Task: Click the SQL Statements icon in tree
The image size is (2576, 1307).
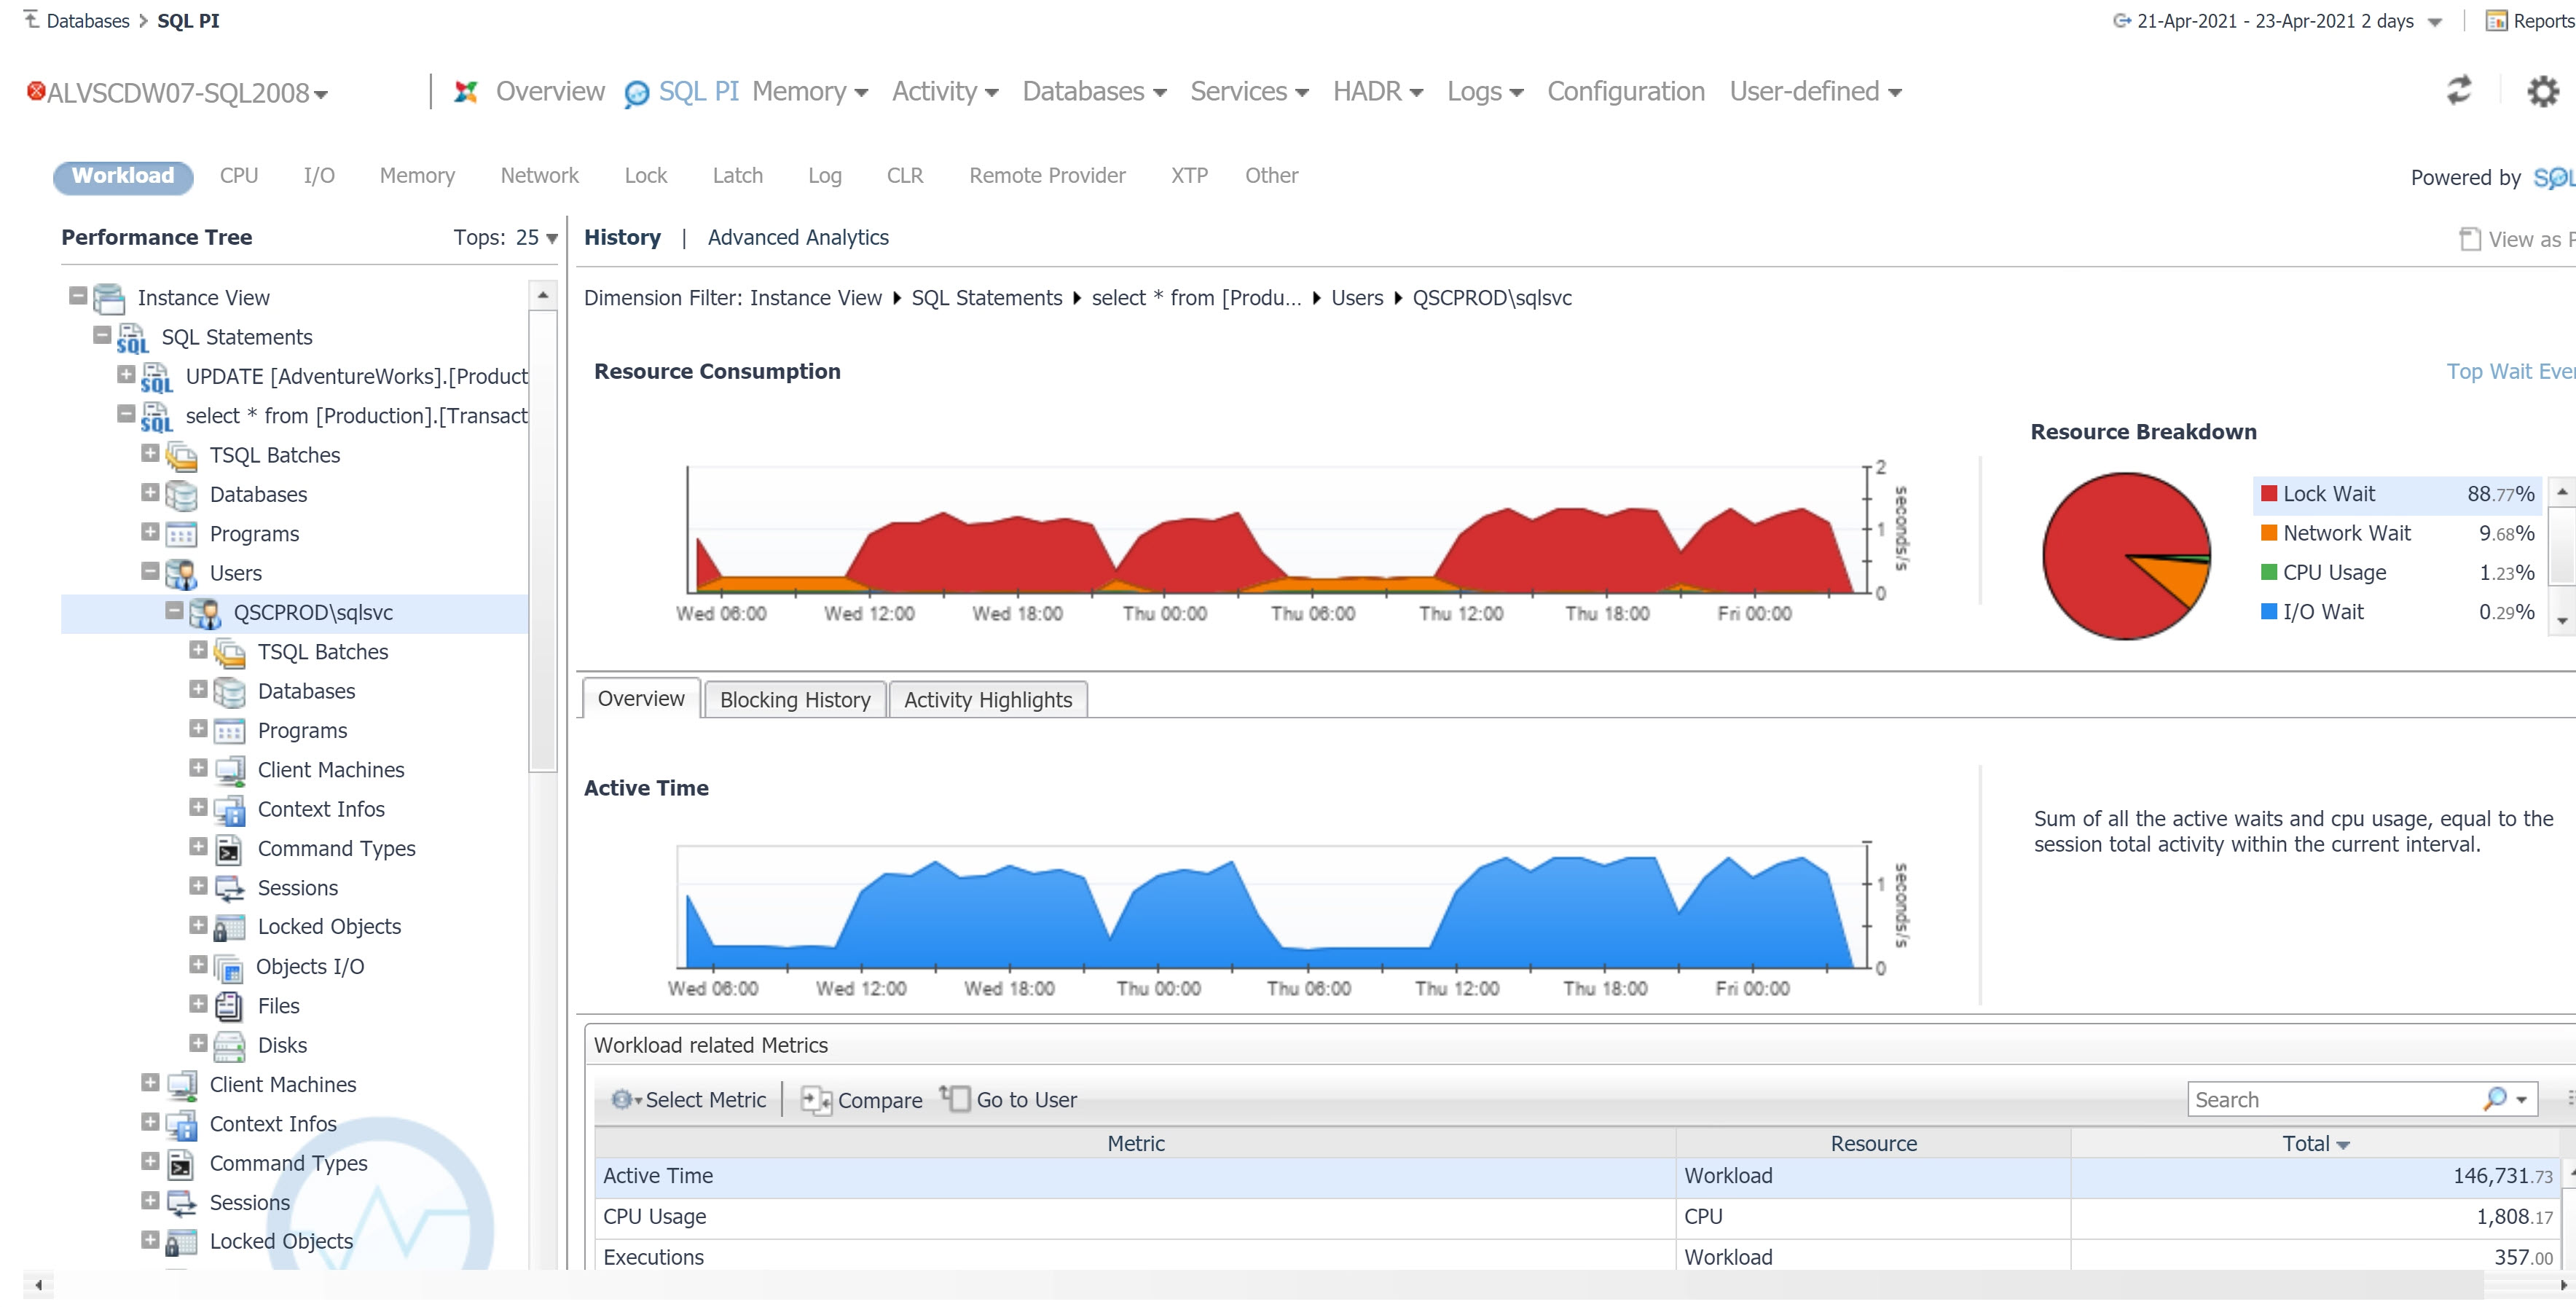Action: 132,338
